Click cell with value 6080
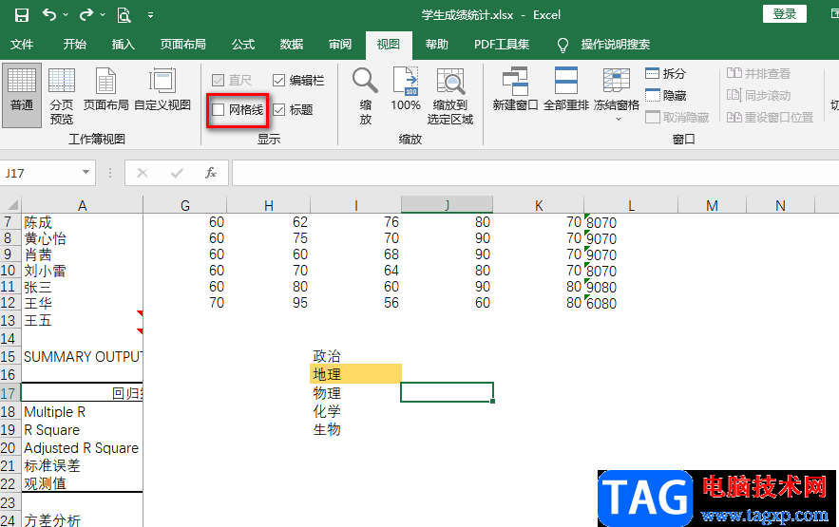Image resolution: width=839 pixels, height=527 pixels. tap(632, 303)
